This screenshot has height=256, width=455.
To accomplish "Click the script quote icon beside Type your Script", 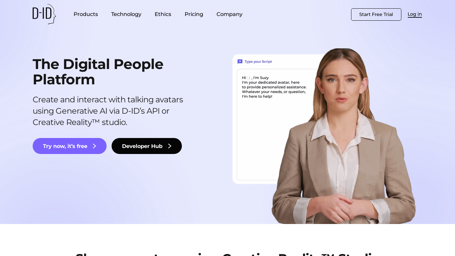I will click(240, 62).
